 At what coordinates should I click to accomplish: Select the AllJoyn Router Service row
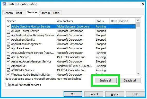pos(71,31)
